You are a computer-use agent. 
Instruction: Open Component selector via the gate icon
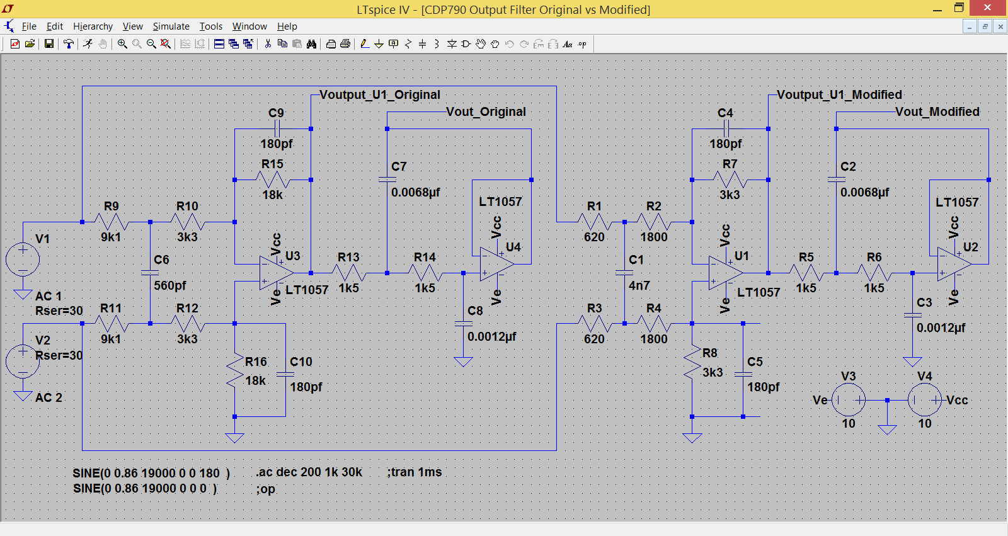click(x=466, y=44)
